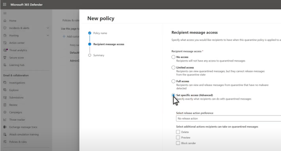
Task: Open the Home icon in sidebar
Action: [5, 21]
